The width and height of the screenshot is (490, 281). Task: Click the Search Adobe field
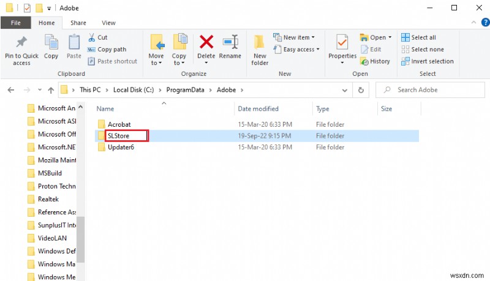[x=430, y=90]
